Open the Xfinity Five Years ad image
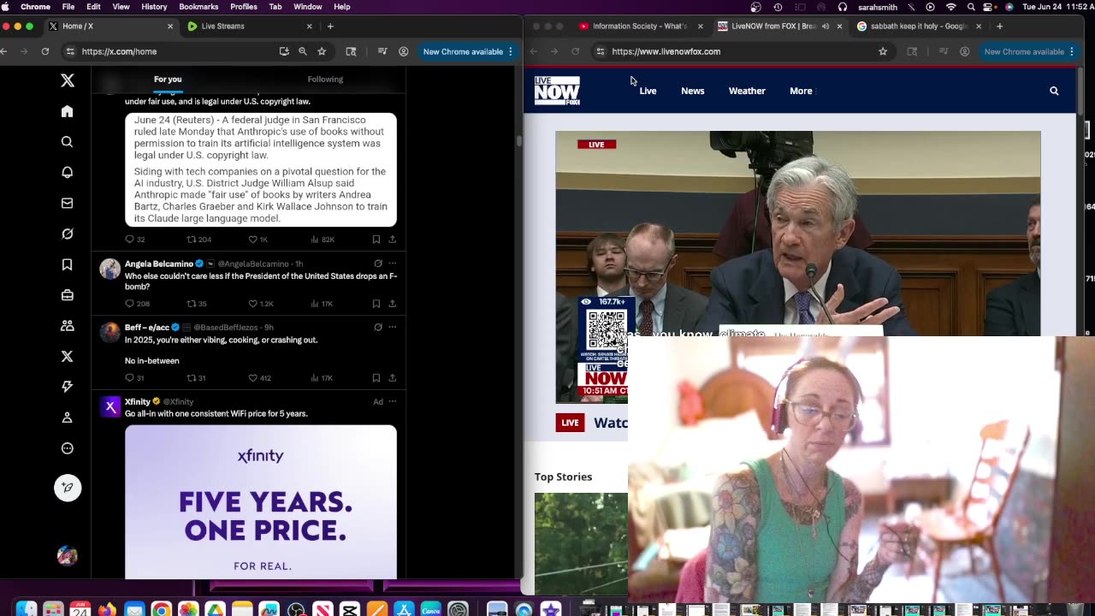Screen dimensions: 1095x616 coord(261,502)
